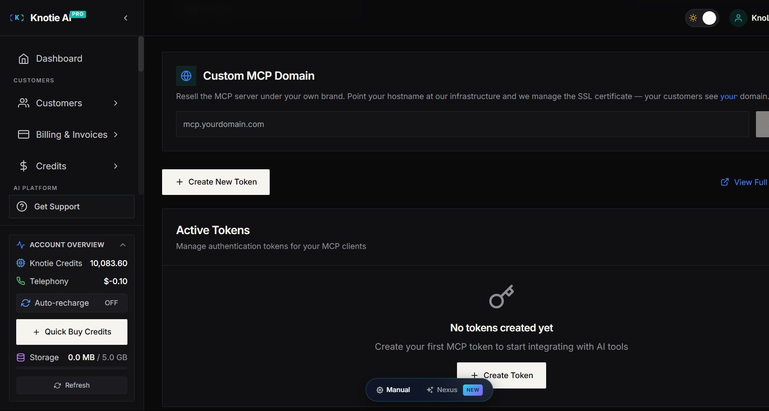Click the NEW badge next to Nexus
The width and height of the screenshot is (769, 411).
pyautogui.click(x=473, y=390)
